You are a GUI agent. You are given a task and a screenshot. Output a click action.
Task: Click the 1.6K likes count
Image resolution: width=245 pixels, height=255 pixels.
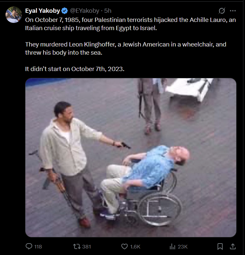135,247
